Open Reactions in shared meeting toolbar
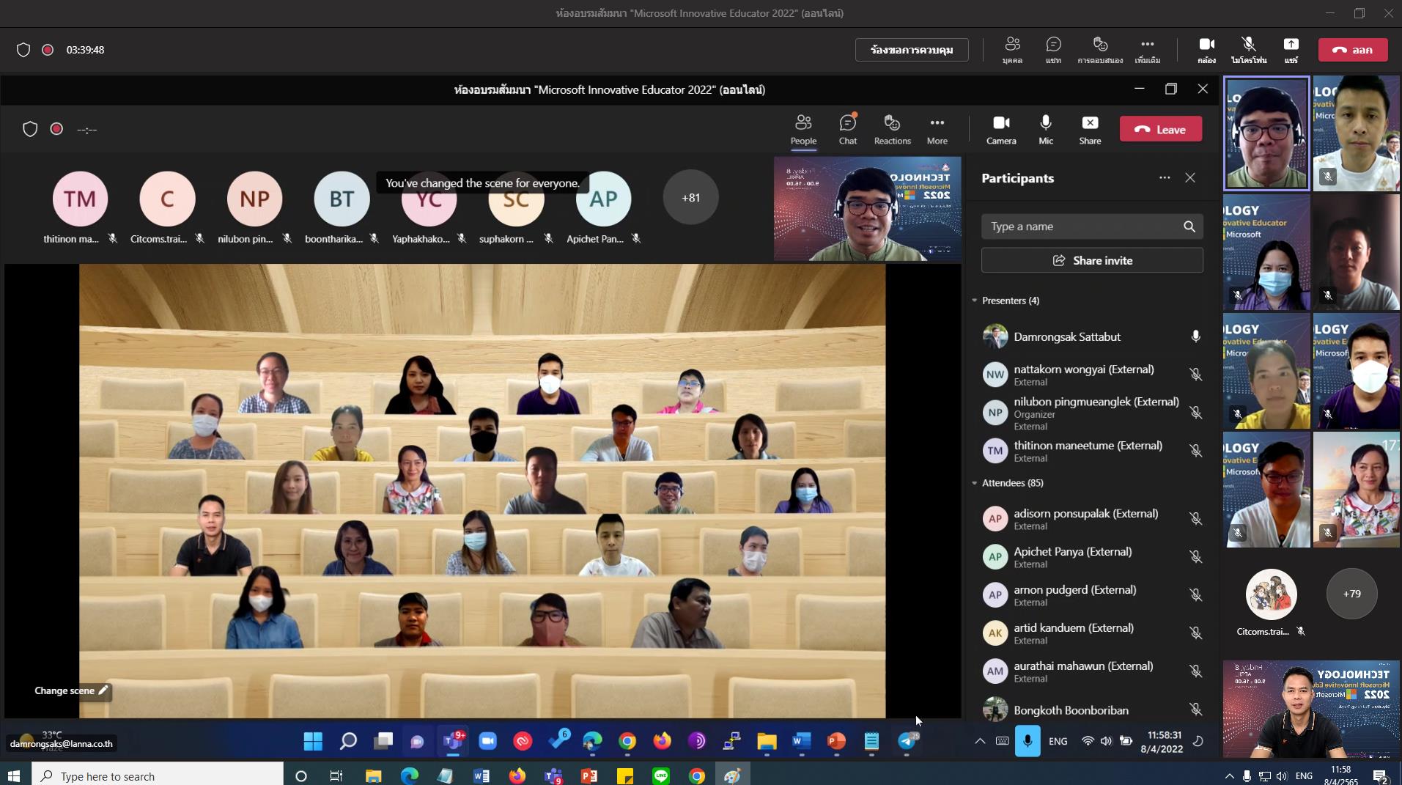 pos(892,130)
